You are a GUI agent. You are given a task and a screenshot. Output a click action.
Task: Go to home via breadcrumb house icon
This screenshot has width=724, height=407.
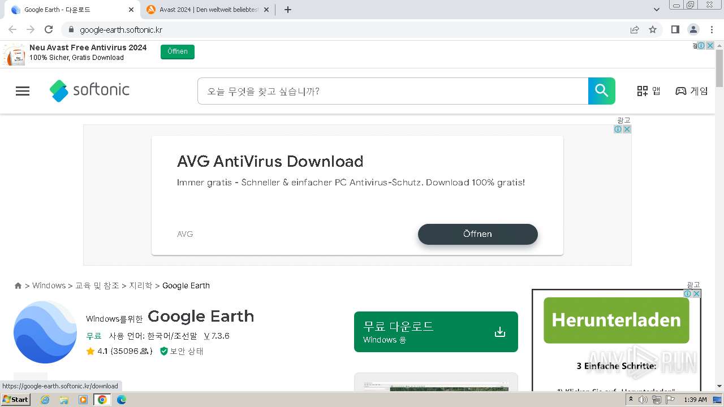18,286
